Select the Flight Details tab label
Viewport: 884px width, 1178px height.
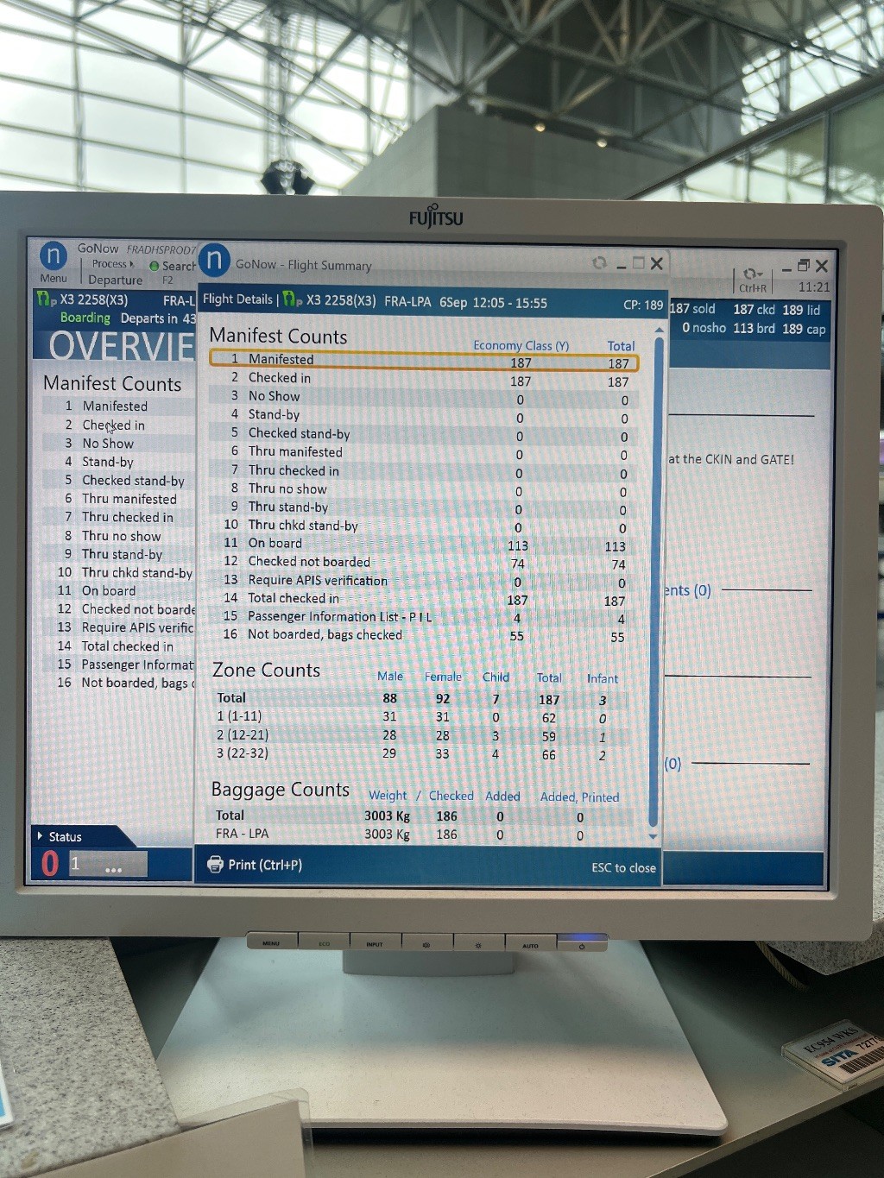[x=237, y=299]
